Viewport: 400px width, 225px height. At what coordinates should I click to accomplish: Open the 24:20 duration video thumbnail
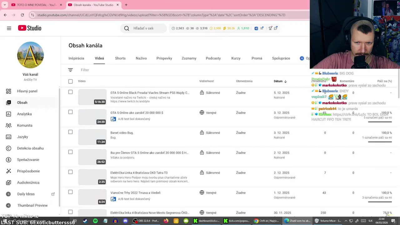92,117
